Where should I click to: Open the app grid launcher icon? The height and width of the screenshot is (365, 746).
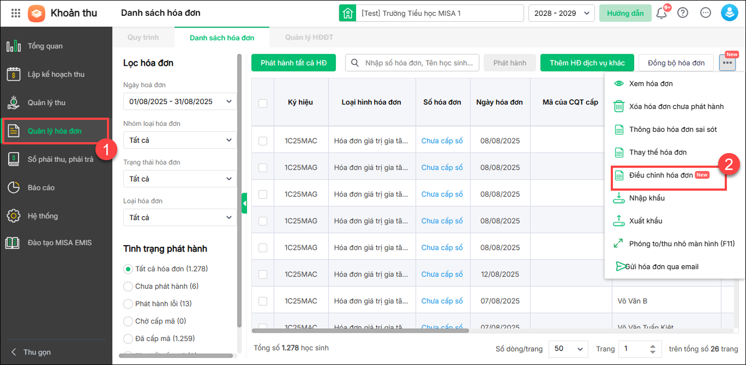(x=15, y=13)
